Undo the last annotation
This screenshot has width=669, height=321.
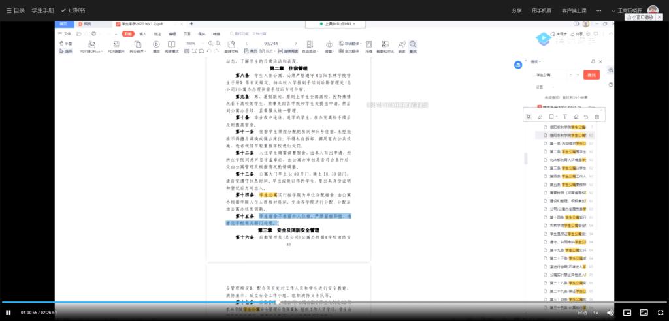click(x=585, y=117)
